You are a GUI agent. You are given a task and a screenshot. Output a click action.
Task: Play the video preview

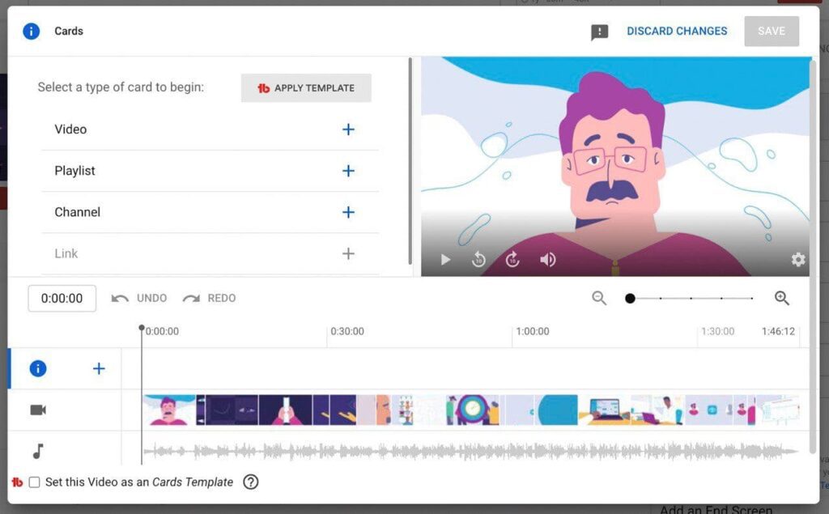click(x=444, y=259)
